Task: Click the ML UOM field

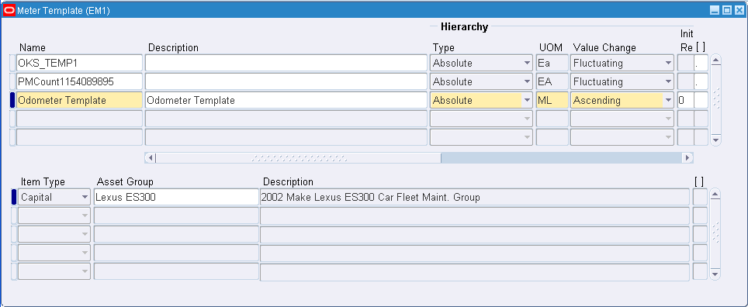Action: [552, 100]
